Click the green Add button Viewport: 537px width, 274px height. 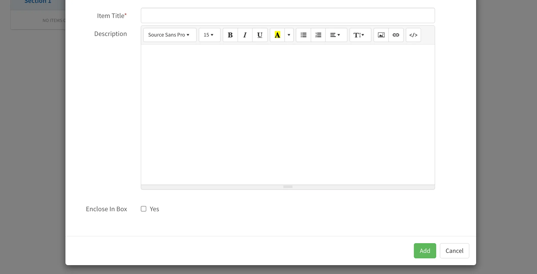click(425, 251)
